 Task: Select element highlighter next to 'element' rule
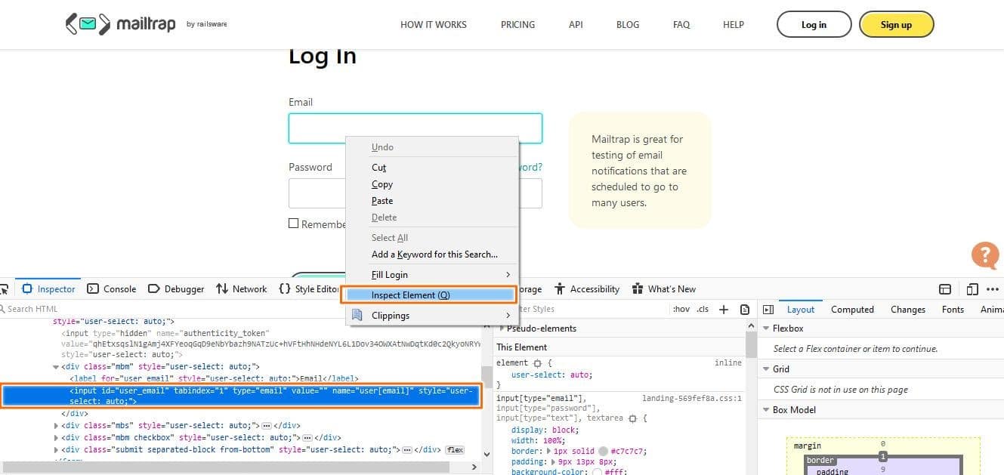point(537,363)
